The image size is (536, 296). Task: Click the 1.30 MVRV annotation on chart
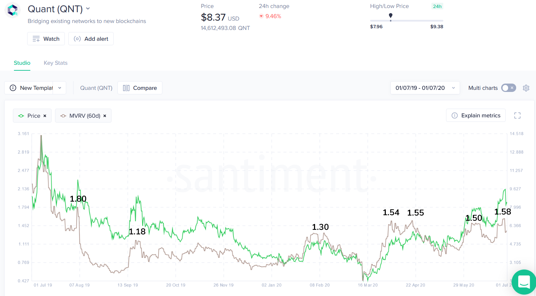click(x=320, y=227)
